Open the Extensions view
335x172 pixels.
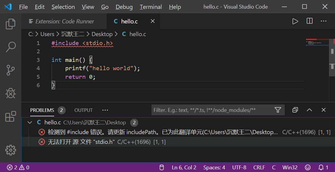(x=11, y=116)
